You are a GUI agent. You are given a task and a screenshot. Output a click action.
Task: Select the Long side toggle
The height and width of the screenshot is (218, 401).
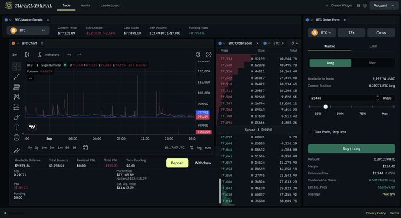click(x=330, y=63)
